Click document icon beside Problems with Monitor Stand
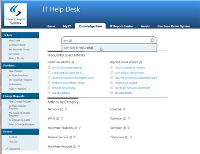200x154 pixels. coord(49,83)
